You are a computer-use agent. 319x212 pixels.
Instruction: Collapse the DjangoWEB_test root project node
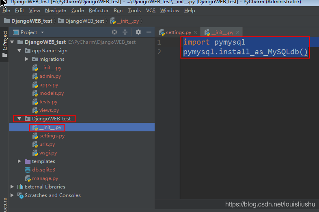pyautogui.click(x=12, y=42)
